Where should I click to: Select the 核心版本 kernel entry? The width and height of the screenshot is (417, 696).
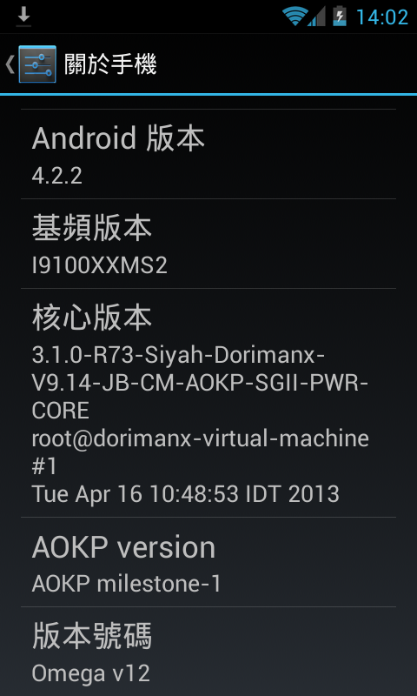point(208,403)
